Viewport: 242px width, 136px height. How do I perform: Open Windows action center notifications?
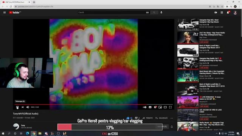coord(238,133)
